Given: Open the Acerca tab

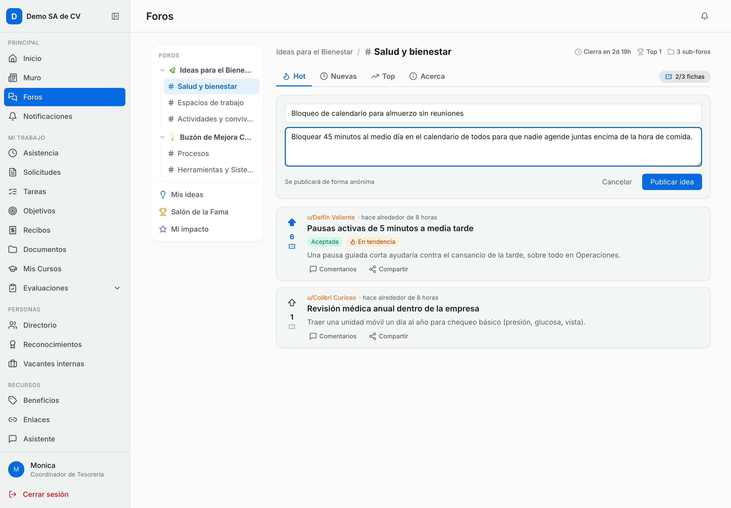Looking at the screenshot, I should (427, 76).
